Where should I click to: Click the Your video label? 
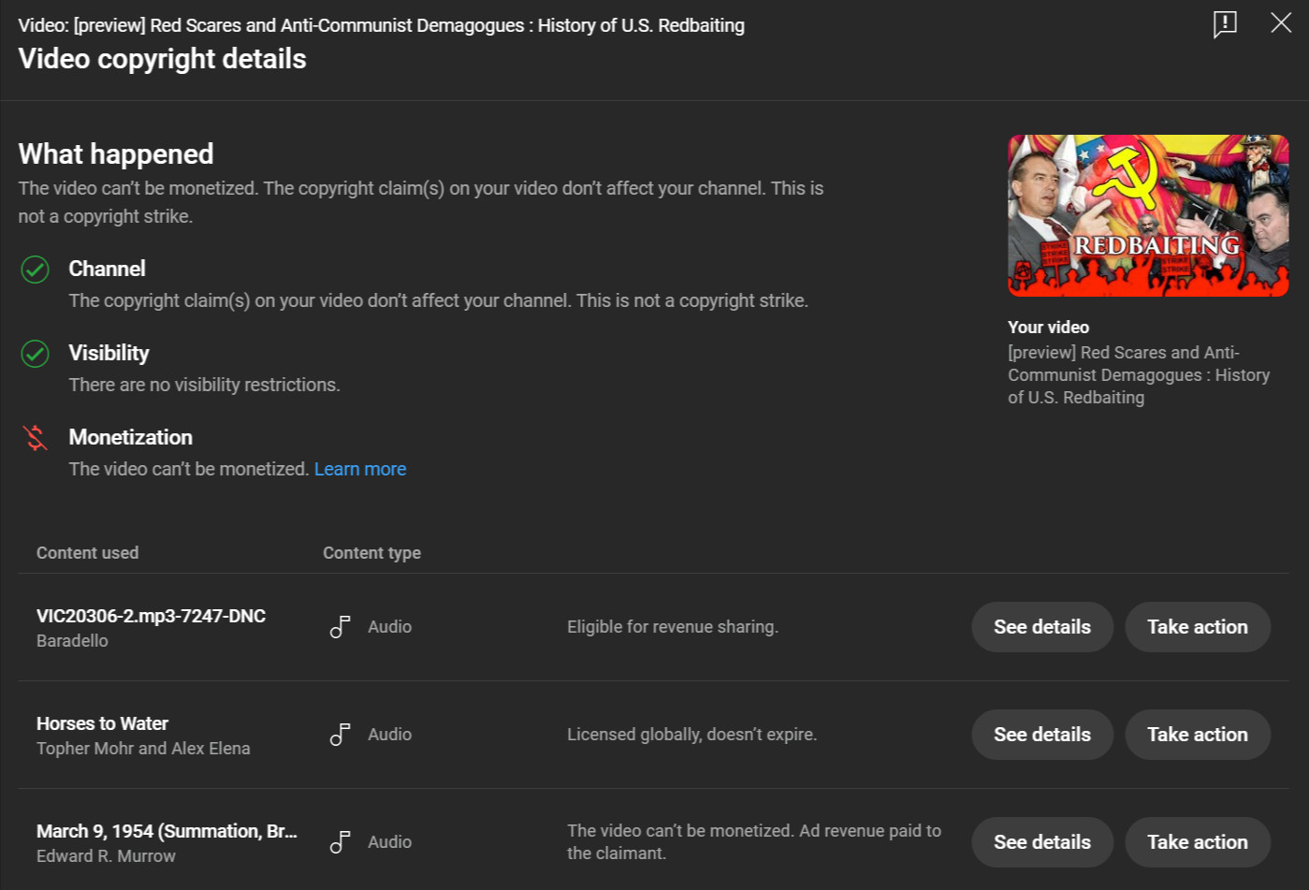coord(1048,328)
